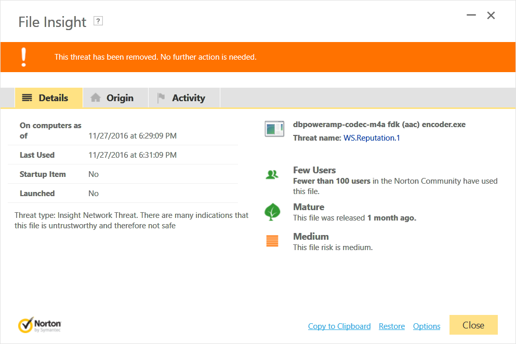This screenshot has height=344, width=516.
Task: Click the Mature heading
Action: pyautogui.click(x=309, y=207)
